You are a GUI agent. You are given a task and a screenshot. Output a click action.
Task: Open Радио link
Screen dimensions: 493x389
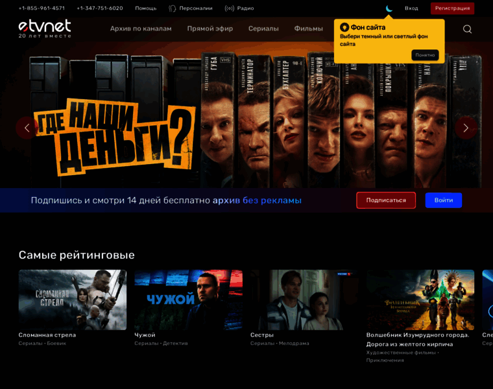tap(245, 8)
